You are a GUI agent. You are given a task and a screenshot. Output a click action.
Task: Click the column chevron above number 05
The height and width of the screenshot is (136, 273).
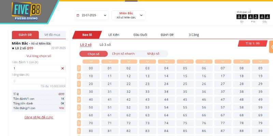[185, 62]
